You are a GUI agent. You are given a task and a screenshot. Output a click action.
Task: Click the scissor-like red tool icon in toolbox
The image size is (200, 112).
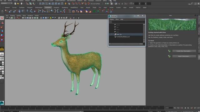click(2, 27)
